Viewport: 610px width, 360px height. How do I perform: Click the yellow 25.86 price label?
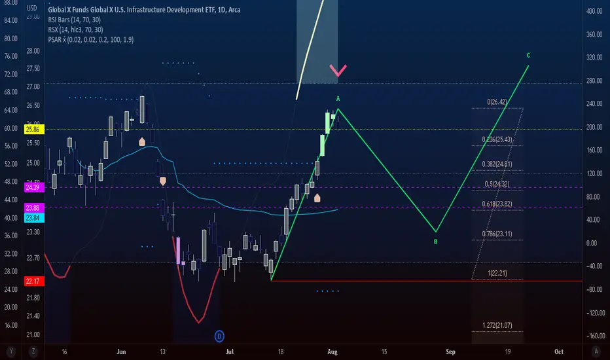(x=34, y=129)
